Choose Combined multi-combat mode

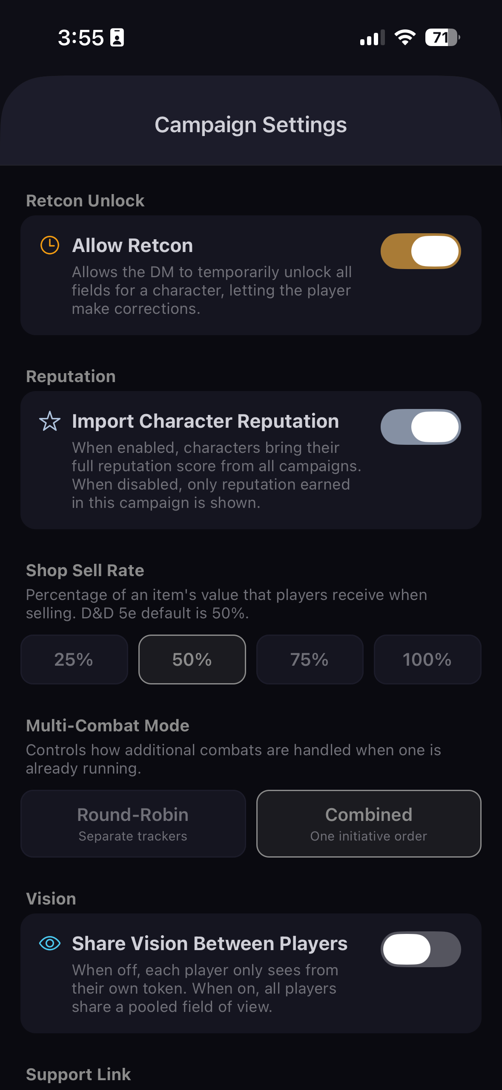pos(368,823)
